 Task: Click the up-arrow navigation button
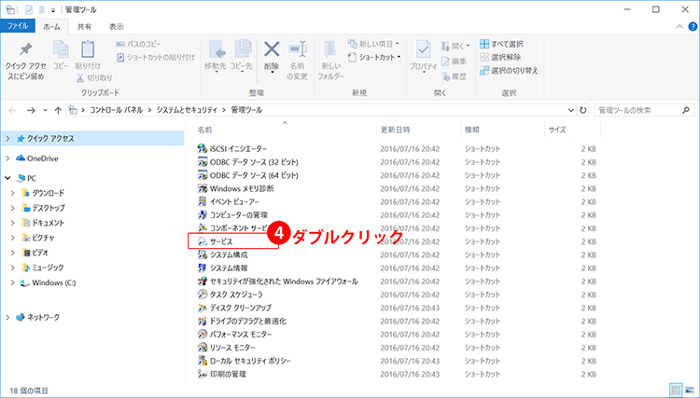pos(59,111)
